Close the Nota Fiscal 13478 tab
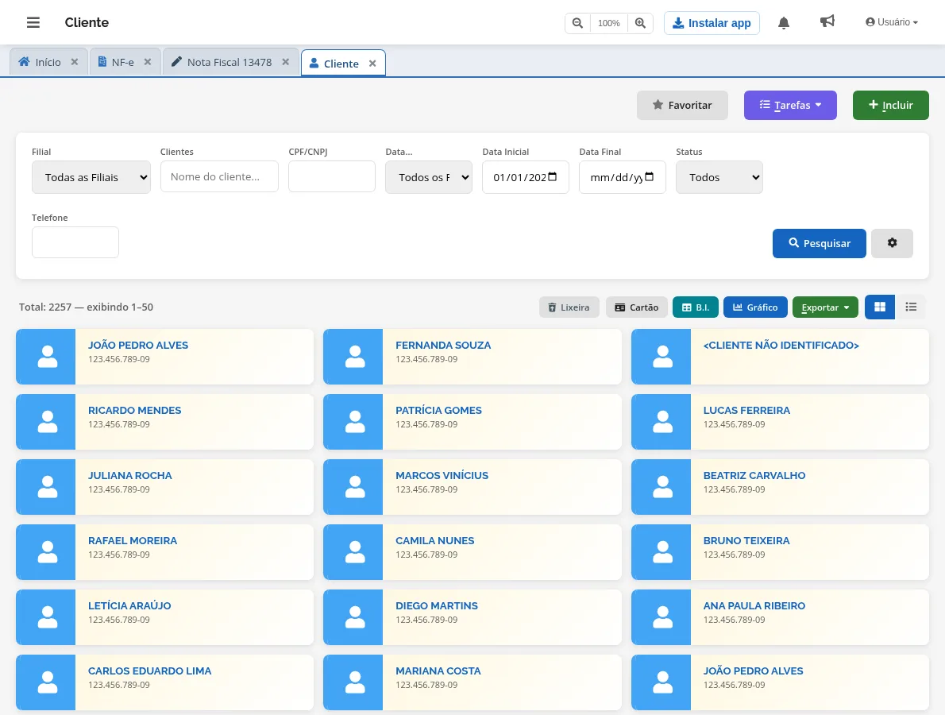The width and height of the screenshot is (945, 715). coord(286,62)
